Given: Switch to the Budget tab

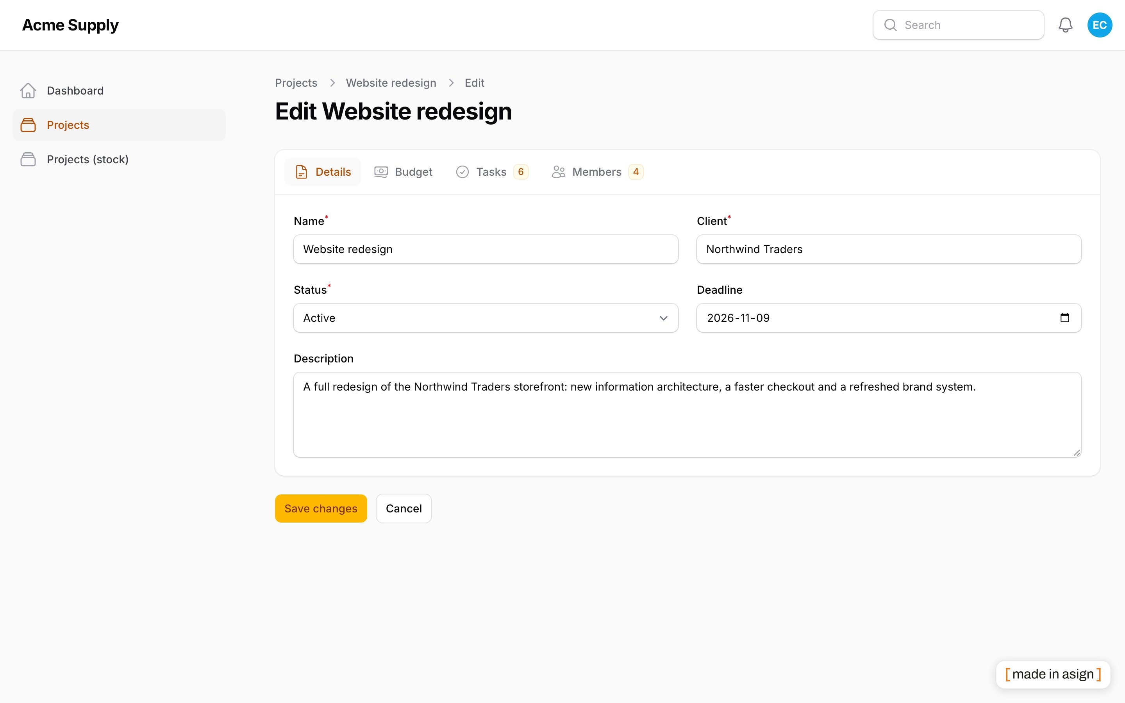Looking at the screenshot, I should [403, 172].
